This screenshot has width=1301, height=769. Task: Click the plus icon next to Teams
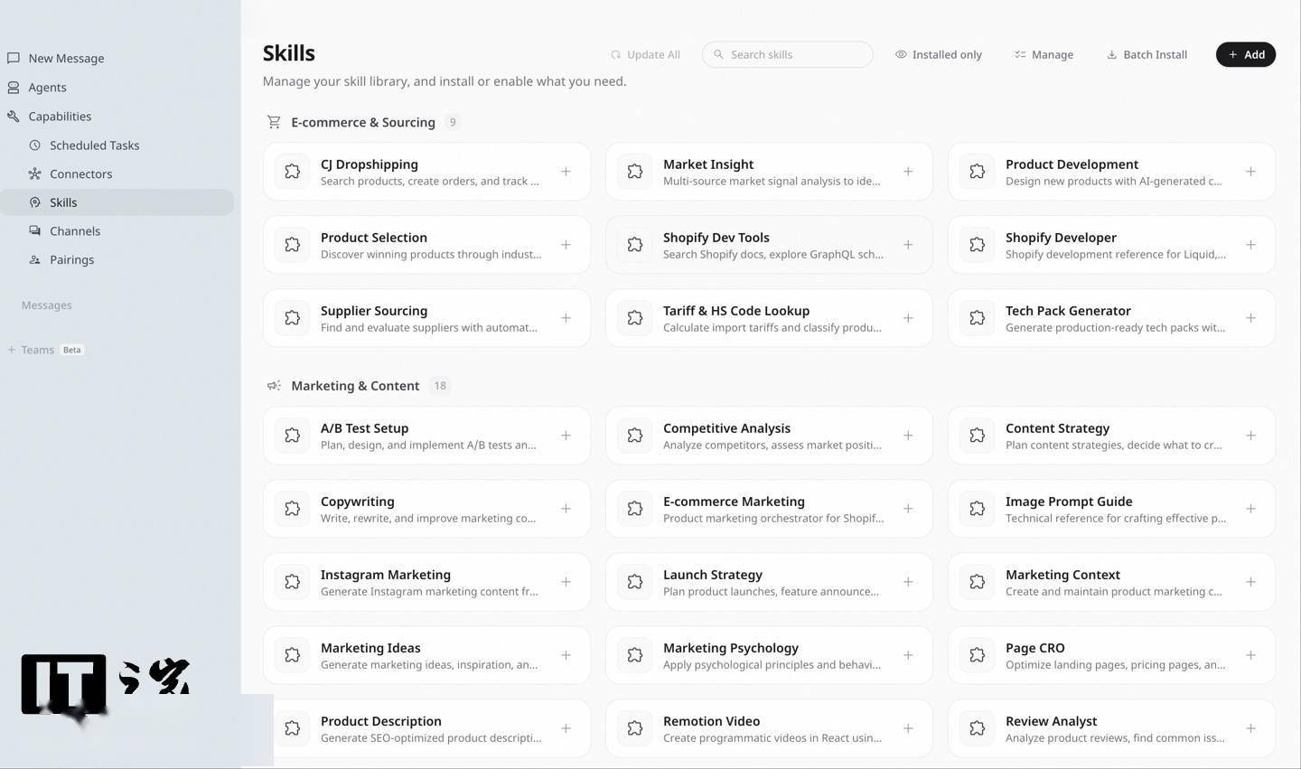pyautogui.click(x=12, y=350)
